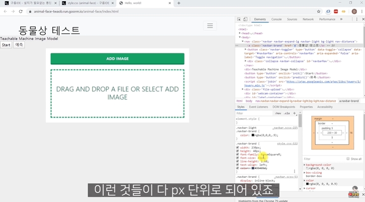
Task: Click the 동물상 테스트 navbar brand link
Action: (49, 30)
